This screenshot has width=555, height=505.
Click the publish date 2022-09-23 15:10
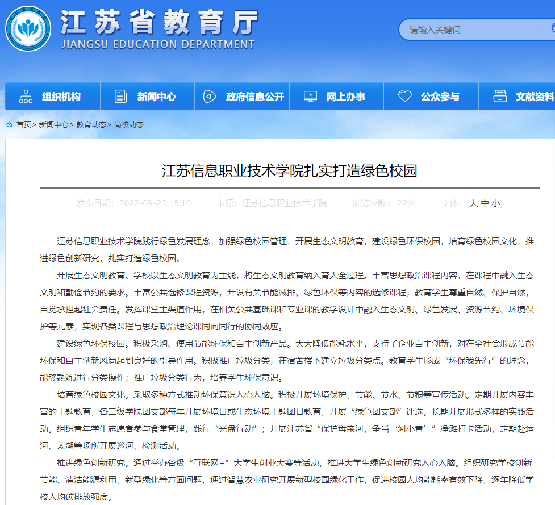(155, 203)
